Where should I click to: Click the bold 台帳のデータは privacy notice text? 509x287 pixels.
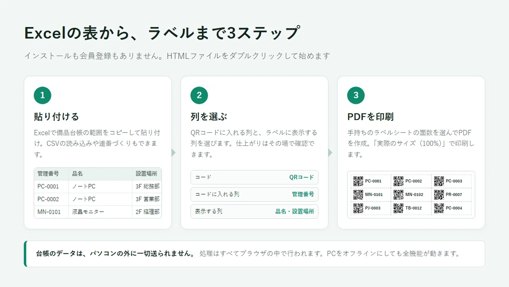(x=115, y=254)
